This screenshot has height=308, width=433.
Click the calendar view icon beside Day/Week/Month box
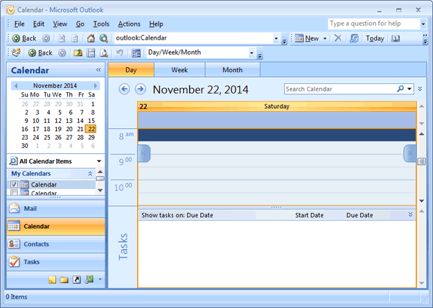click(136, 53)
